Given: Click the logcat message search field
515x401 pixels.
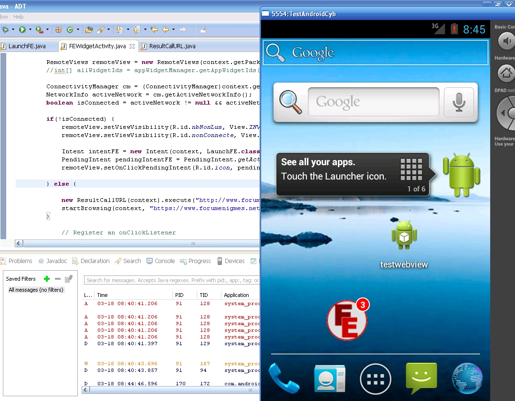Looking at the screenshot, I should click(172, 280).
